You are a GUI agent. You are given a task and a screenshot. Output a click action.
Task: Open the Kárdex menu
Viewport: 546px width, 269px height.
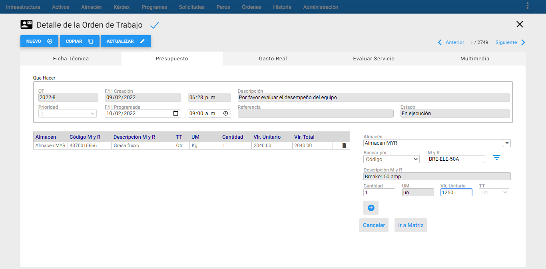(122, 7)
